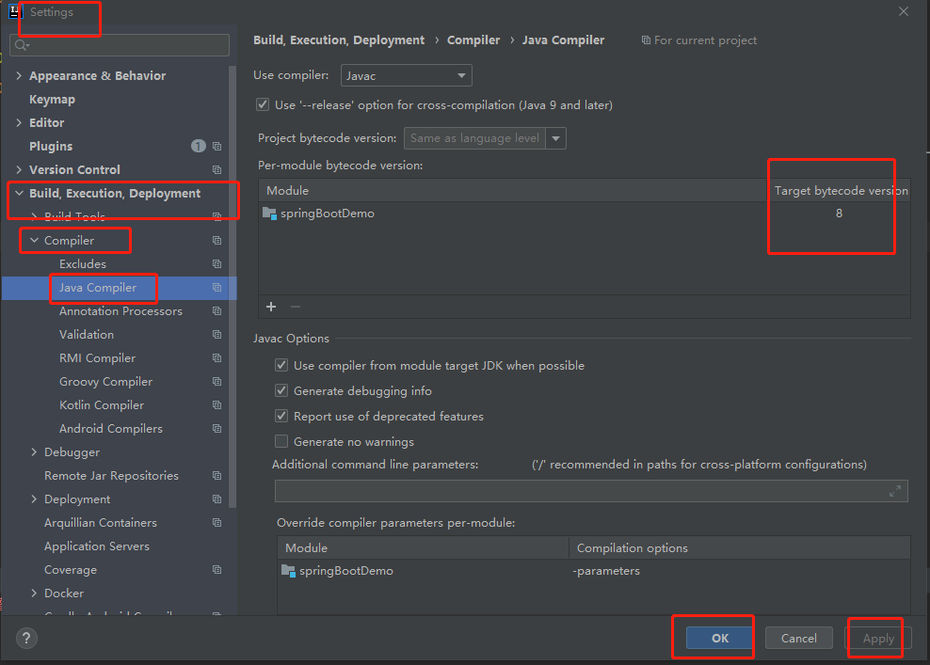Open Application Servers settings
This screenshot has height=665, width=930.
pyautogui.click(x=97, y=546)
